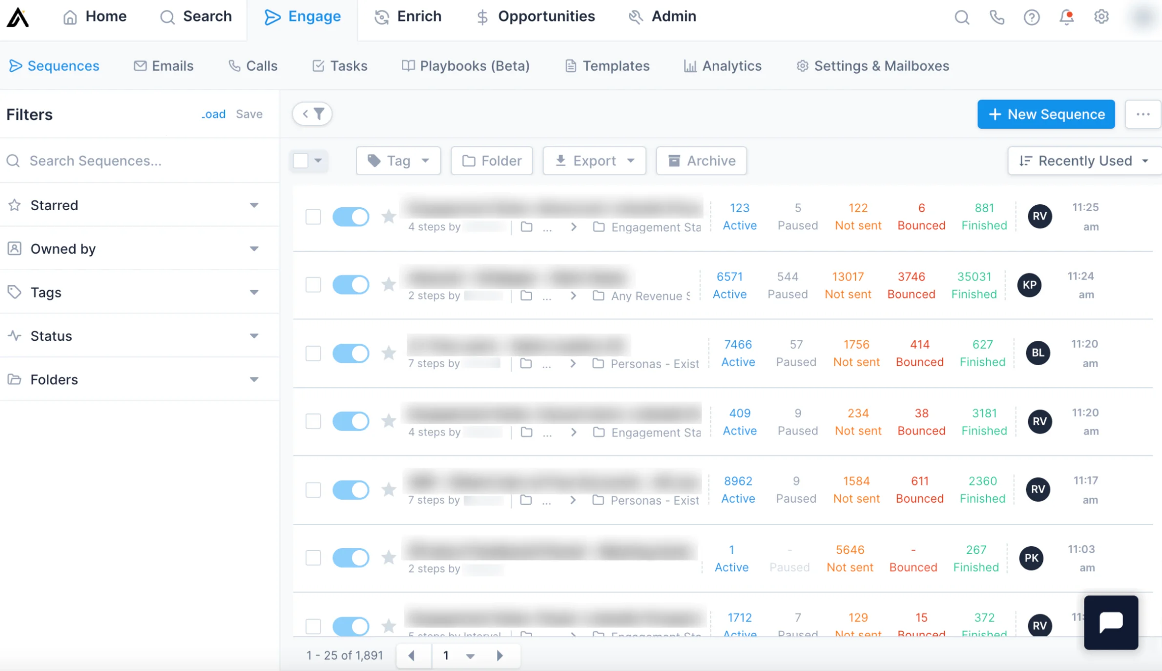Open the settings gear icon in header
This screenshot has width=1162, height=671.
[x=1101, y=17]
